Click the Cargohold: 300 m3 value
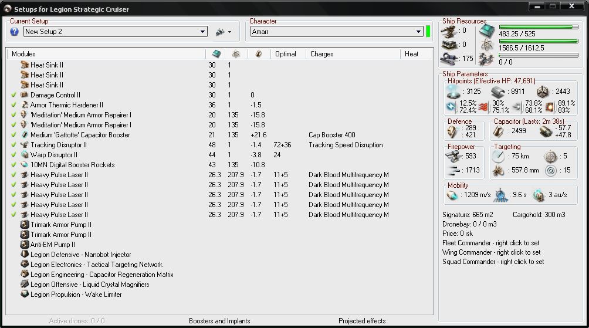The width and height of the screenshot is (589, 328). pos(539,215)
